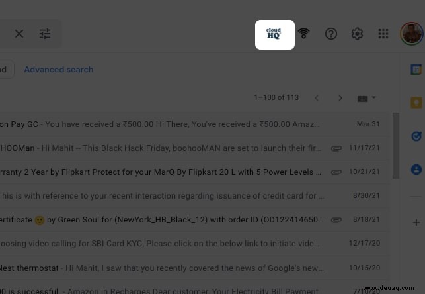Show search options slider icon

point(45,34)
